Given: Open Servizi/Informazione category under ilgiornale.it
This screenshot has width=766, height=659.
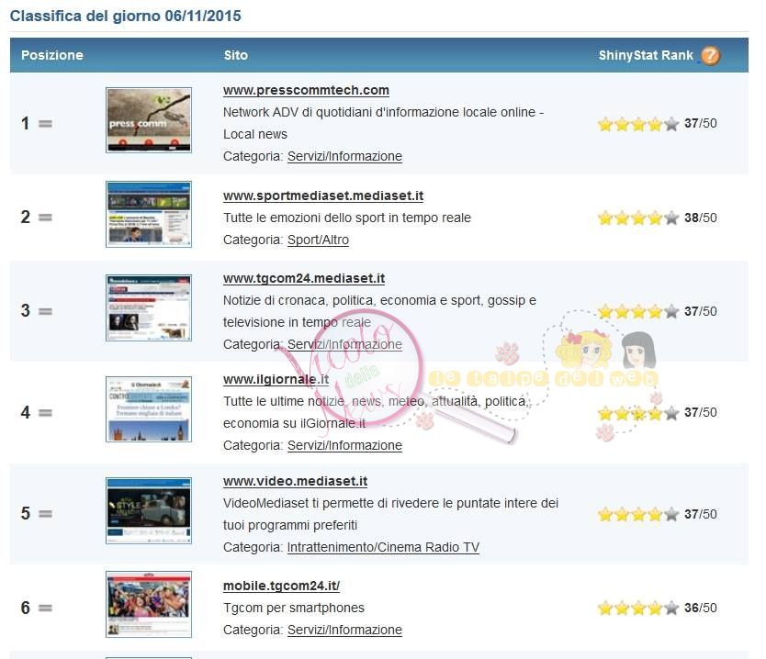Looking at the screenshot, I should [x=344, y=445].
